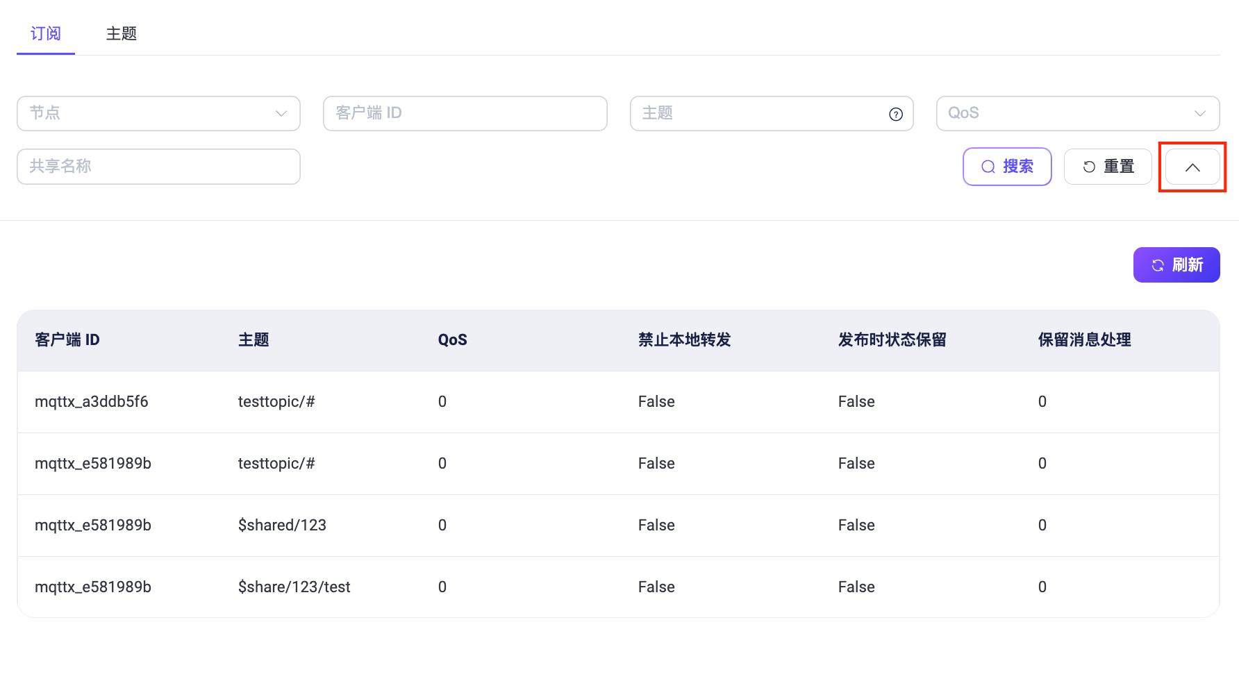Viewport: 1239px width, 679px height.
Task: Click the QoS column header
Action: click(x=452, y=340)
